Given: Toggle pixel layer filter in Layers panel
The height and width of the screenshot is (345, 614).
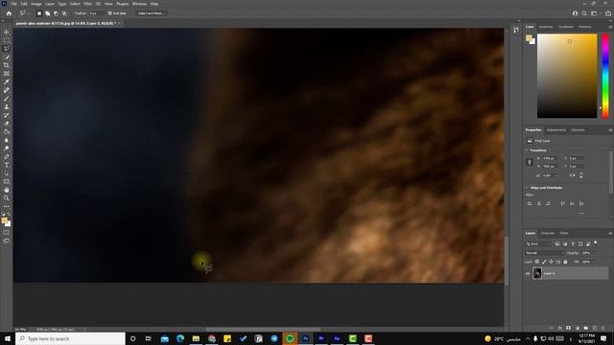Looking at the screenshot, I should (557, 243).
